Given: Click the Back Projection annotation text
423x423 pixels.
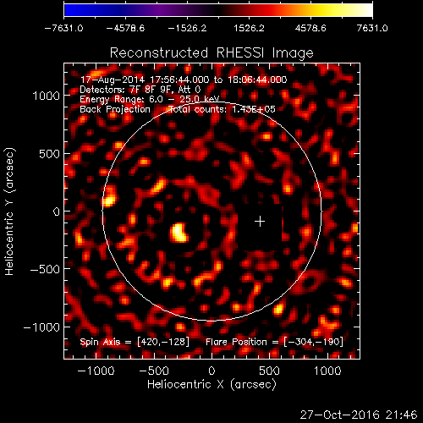Looking at the screenshot, I should [x=115, y=109].
